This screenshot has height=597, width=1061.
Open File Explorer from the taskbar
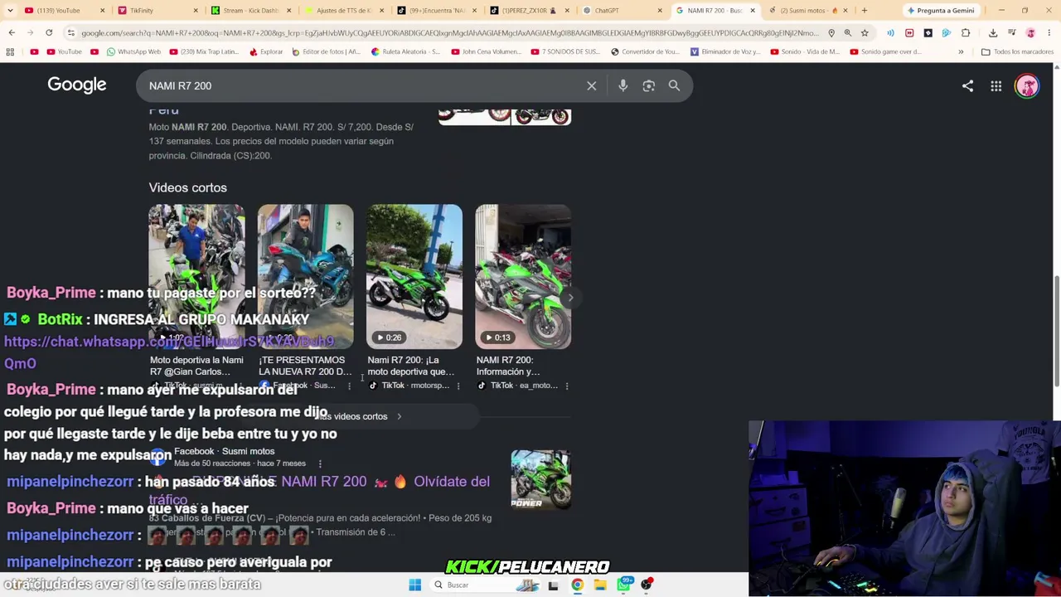pyautogui.click(x=600, y=585)
